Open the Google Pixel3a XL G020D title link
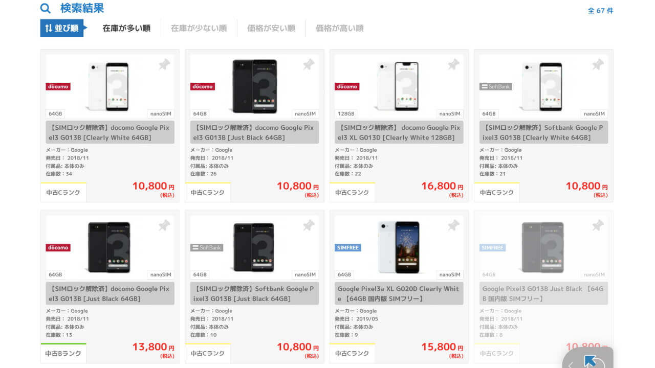Image resolution: width=655 pixels, height=368 pixels. click(x=398, y=293)
